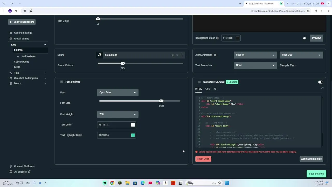Collapse the Font Settings section
The width and height of the screenshot is (332, 187).
[x=61, y=82]
